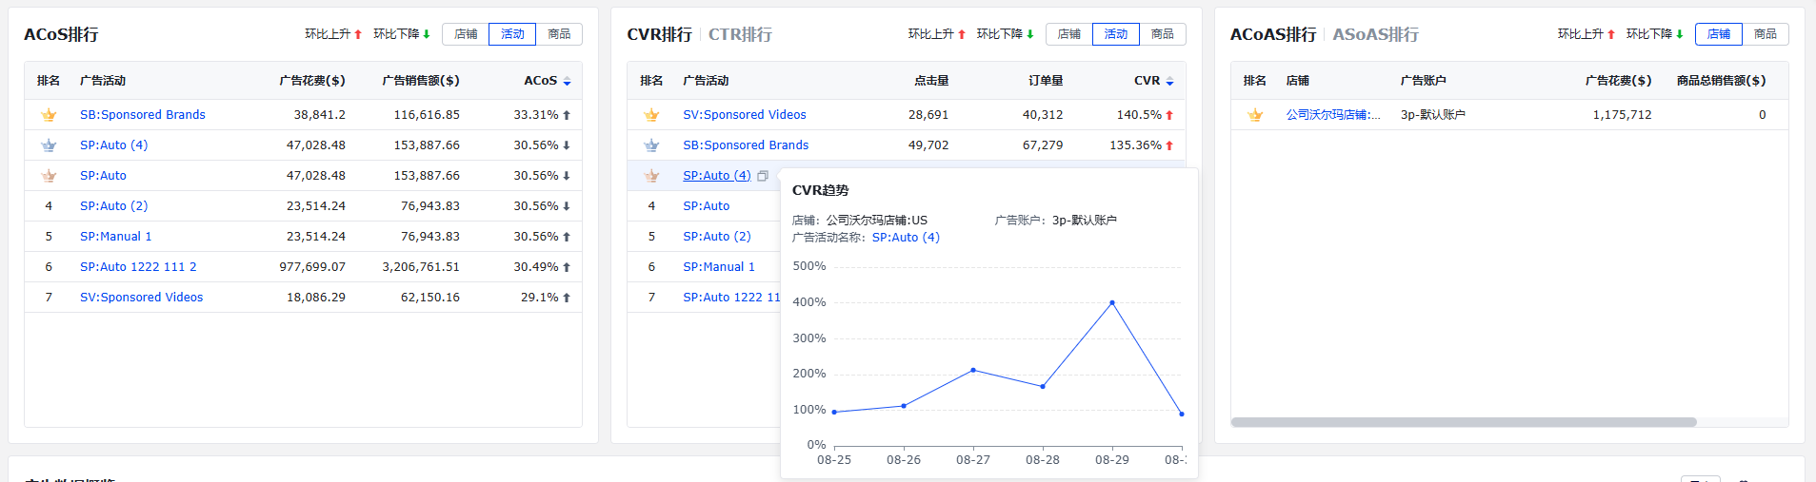
Task: Switch to CTR排行 tab
Action: pos(740,34)
